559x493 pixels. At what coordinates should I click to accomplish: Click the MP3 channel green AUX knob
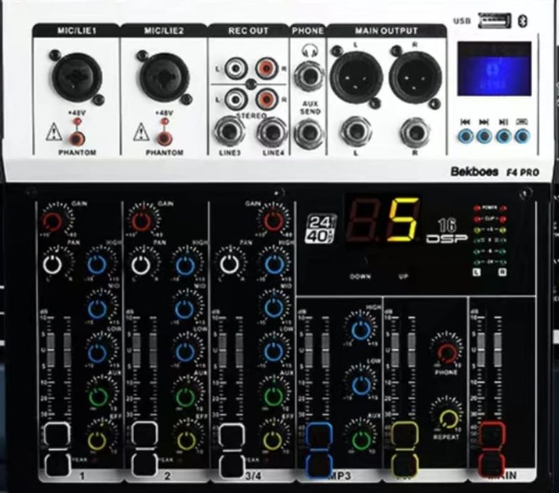[361, 439]
